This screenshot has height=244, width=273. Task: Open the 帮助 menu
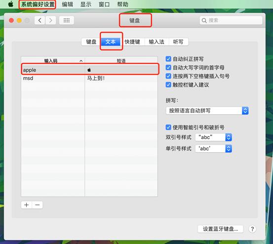click(x=122, y=4)
